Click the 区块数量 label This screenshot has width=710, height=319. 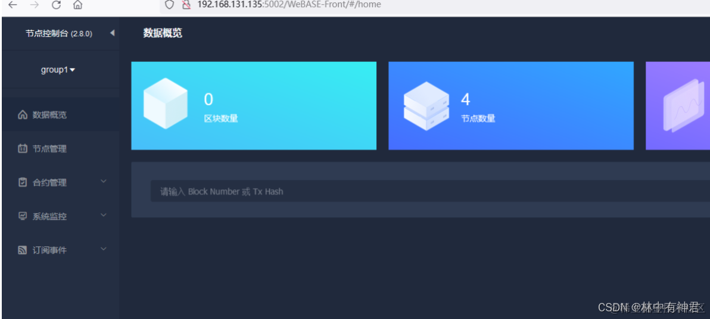(221, 118)
